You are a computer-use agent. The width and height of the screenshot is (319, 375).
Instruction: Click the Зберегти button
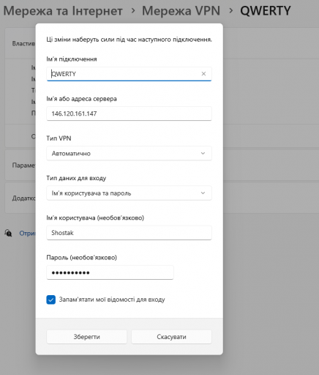pos(86,337)
